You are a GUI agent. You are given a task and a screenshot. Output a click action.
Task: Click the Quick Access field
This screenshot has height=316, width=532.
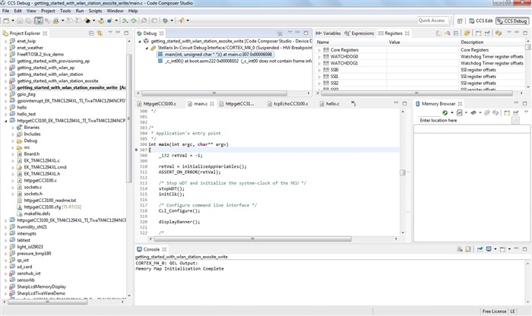[433, 21]
